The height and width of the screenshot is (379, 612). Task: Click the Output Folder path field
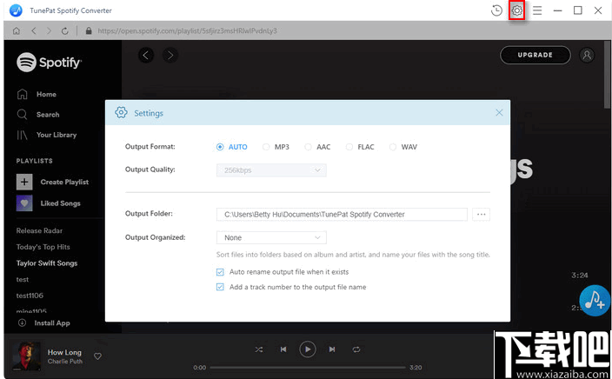click(342, 215)
